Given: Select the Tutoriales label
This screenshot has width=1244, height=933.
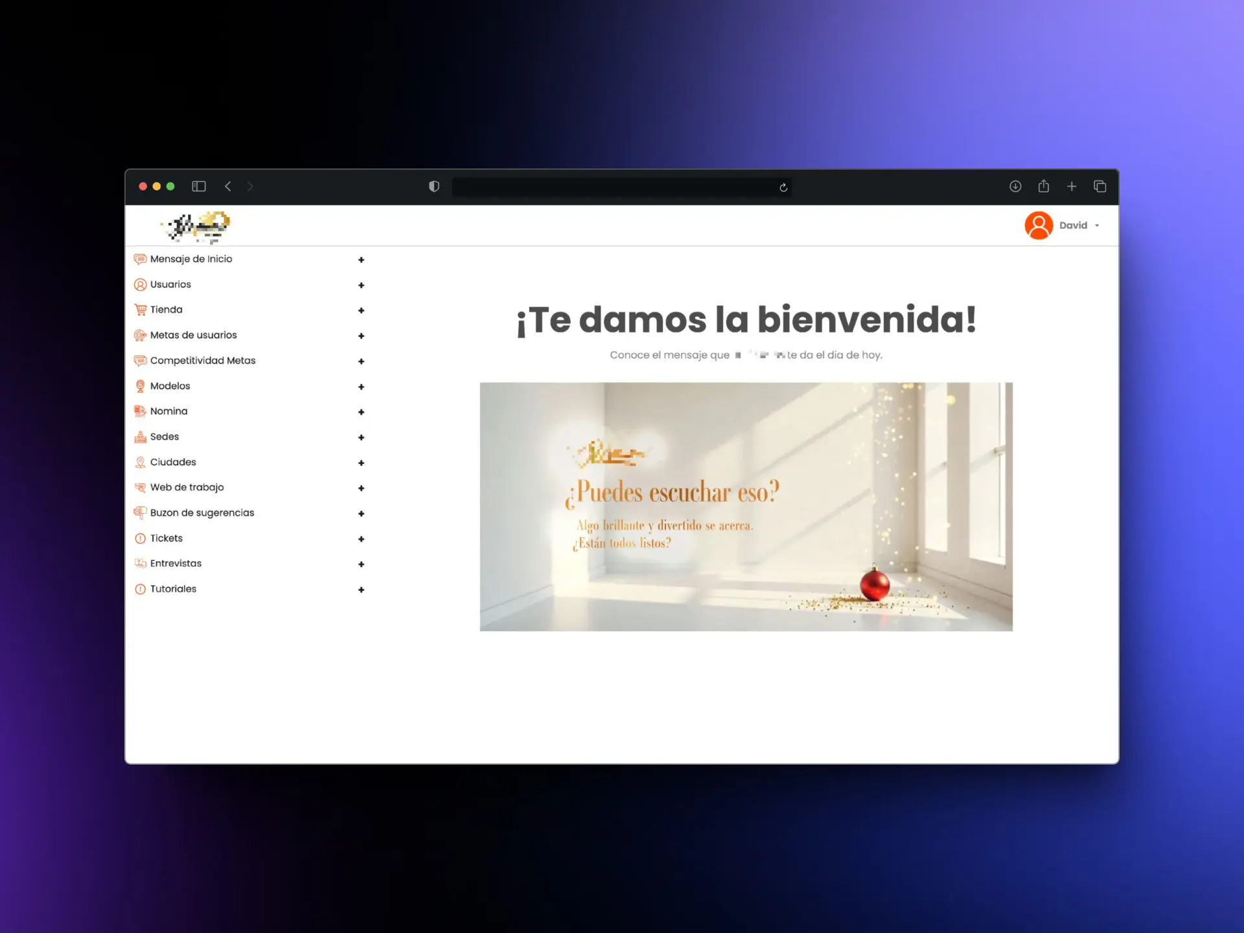Looking at the screenshot, I should [173, 589].
